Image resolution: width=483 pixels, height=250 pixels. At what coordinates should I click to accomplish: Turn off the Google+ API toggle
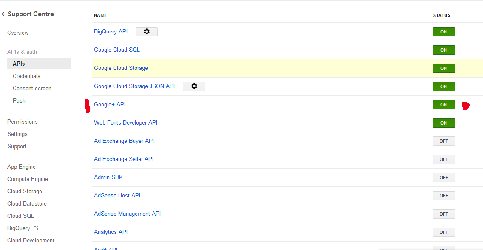(x=443, y=105)
